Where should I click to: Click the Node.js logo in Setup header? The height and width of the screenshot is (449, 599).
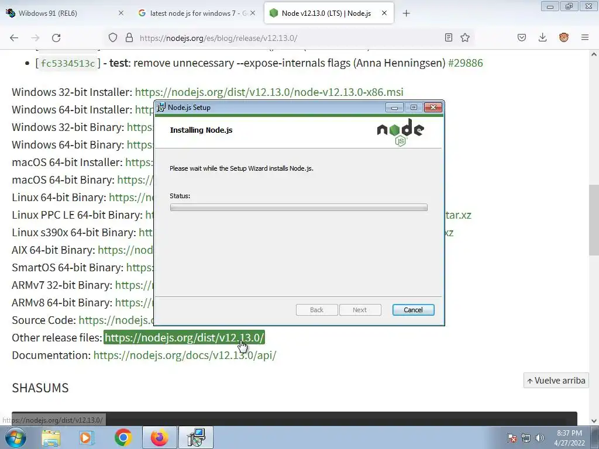point(400,132)
